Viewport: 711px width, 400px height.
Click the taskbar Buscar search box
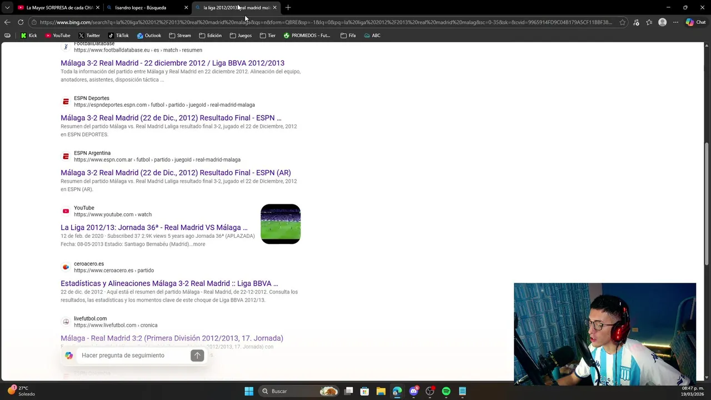(299, 391)
